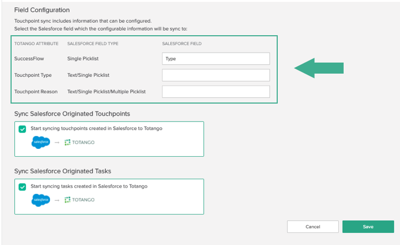Viewport: 400px width, 245px height.
Task: Uncheck syncing touchpoints created in Salesforce
Action: click(22, 129)
